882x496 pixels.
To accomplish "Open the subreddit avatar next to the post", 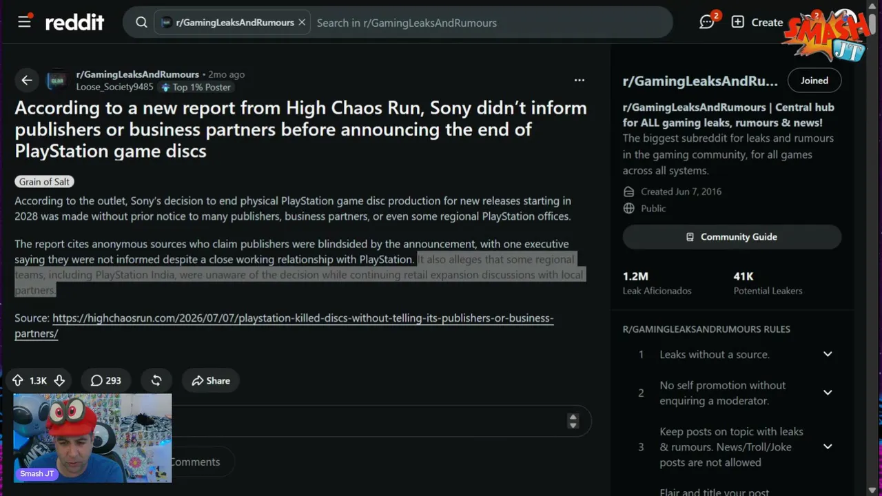I will pos(57,81).
